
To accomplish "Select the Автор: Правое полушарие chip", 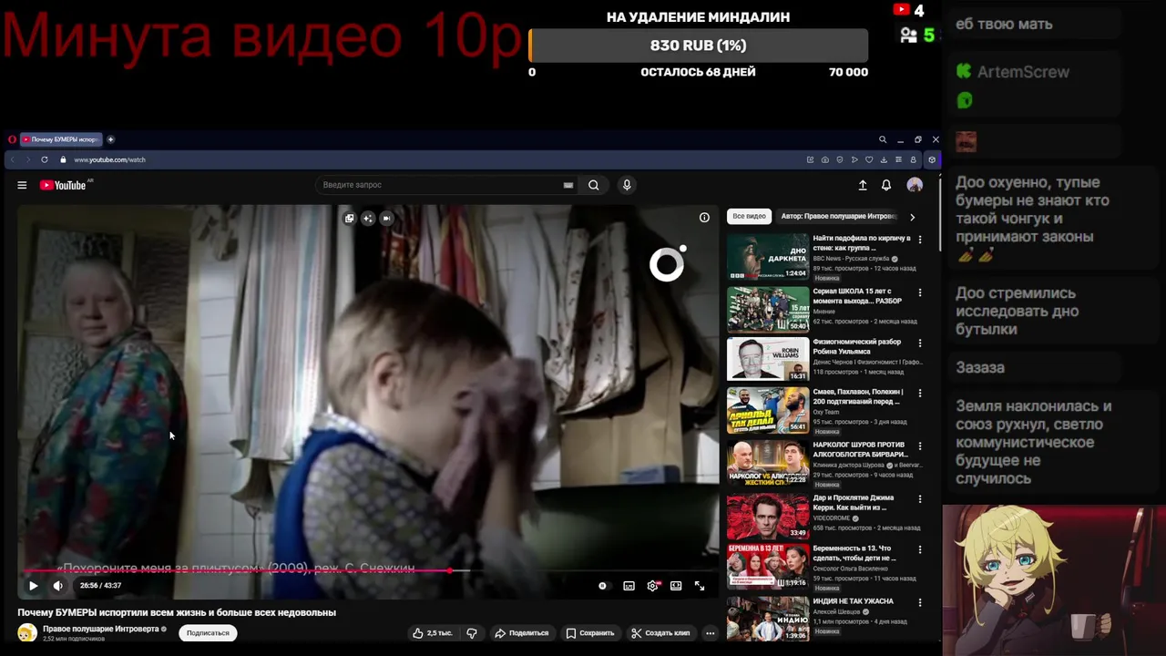I will coord(838,217).
